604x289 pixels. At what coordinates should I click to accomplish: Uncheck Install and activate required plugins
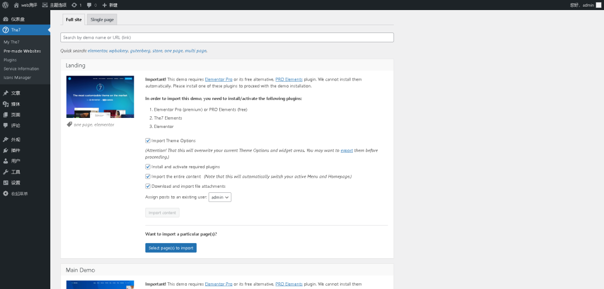click(x=148, y=167)
